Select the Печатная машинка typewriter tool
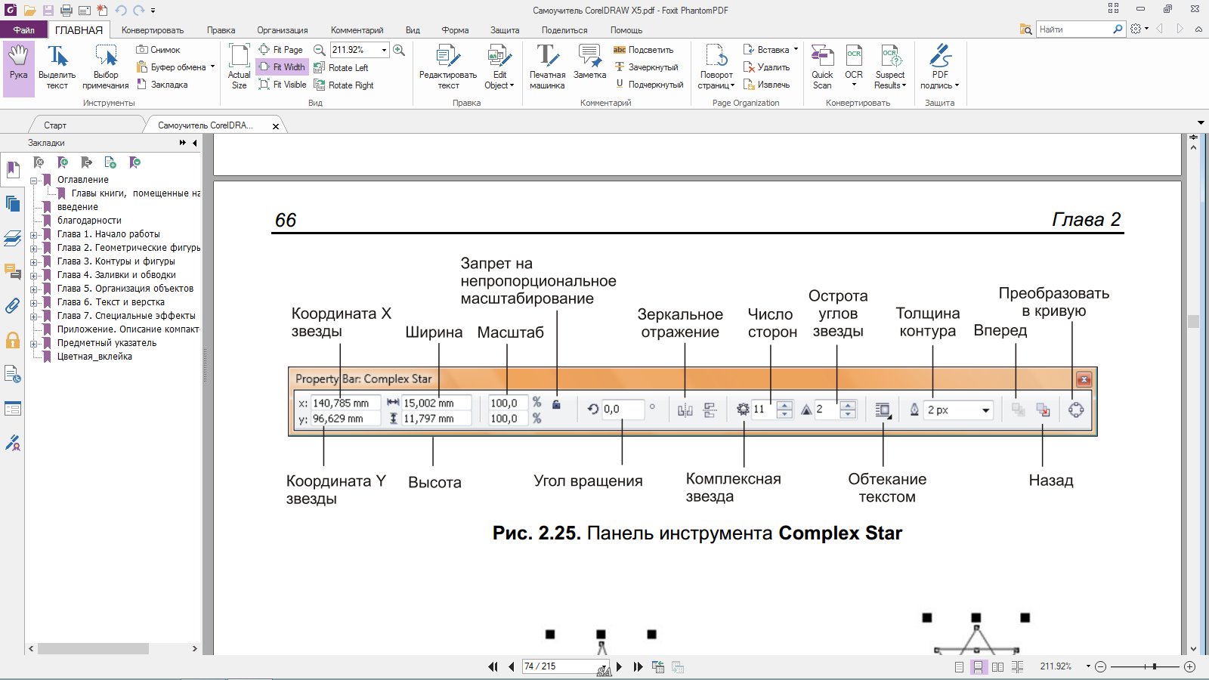The width and height of the screenshot is (1209, 680). pyautogui.click(x=547, y=68)
